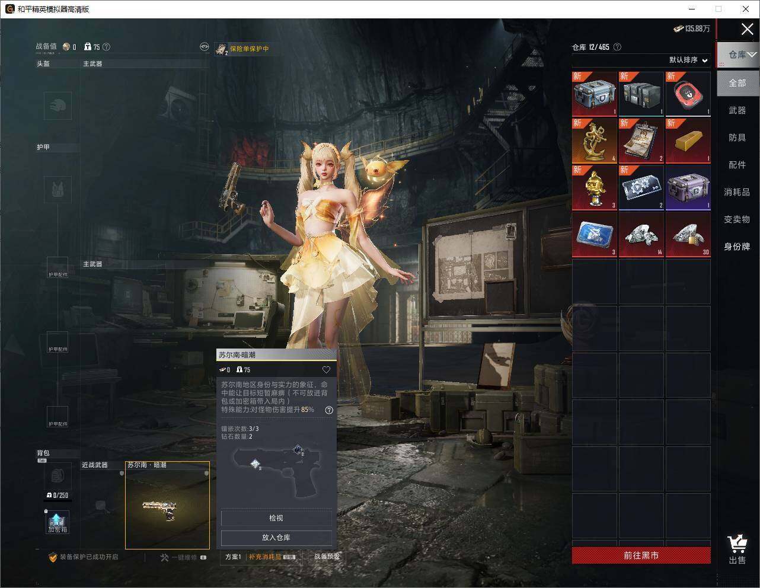
Task: Click the 135.88万 currency balance
Action: 692,28
